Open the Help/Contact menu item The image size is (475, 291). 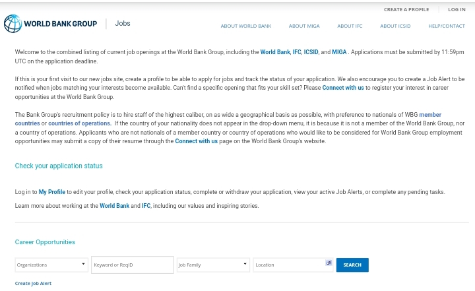(x=446, y=26)
